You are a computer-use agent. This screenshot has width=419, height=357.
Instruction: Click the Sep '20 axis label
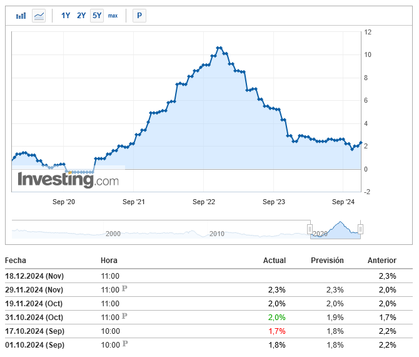[64, 202]
